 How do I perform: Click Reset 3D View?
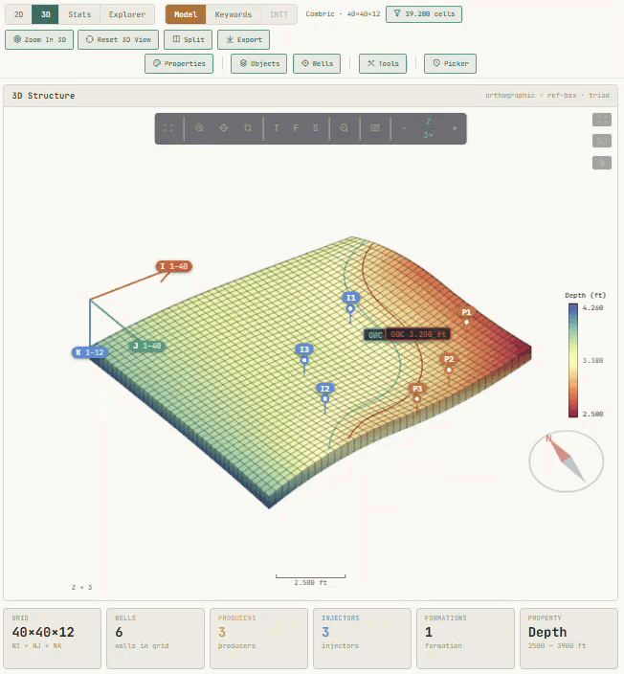[x=118, y=39]
